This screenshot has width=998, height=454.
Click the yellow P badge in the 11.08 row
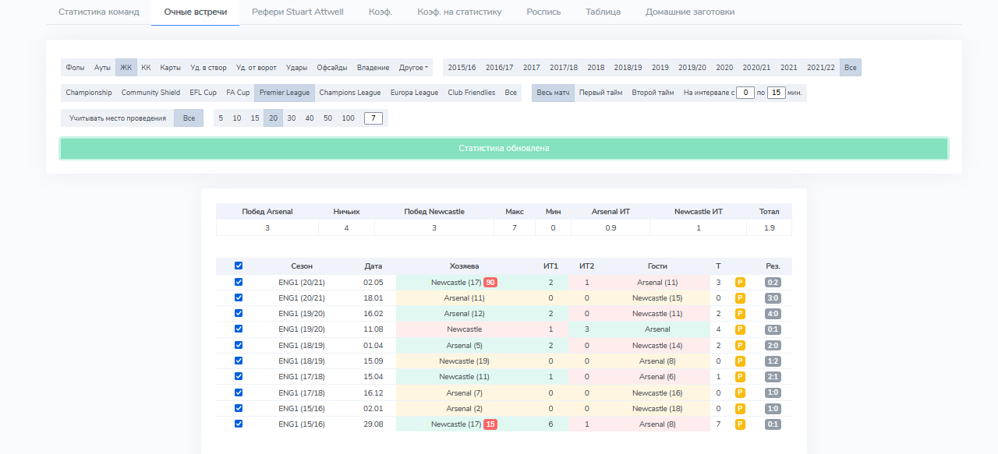[x=740, y=329]
